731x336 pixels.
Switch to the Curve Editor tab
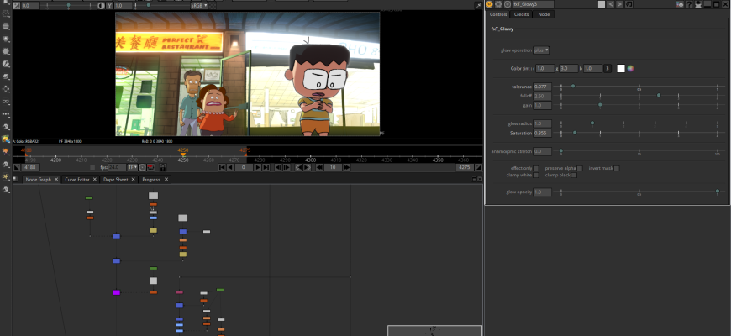pos(77,180)
